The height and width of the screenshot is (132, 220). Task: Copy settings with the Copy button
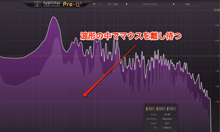(116, 4)
